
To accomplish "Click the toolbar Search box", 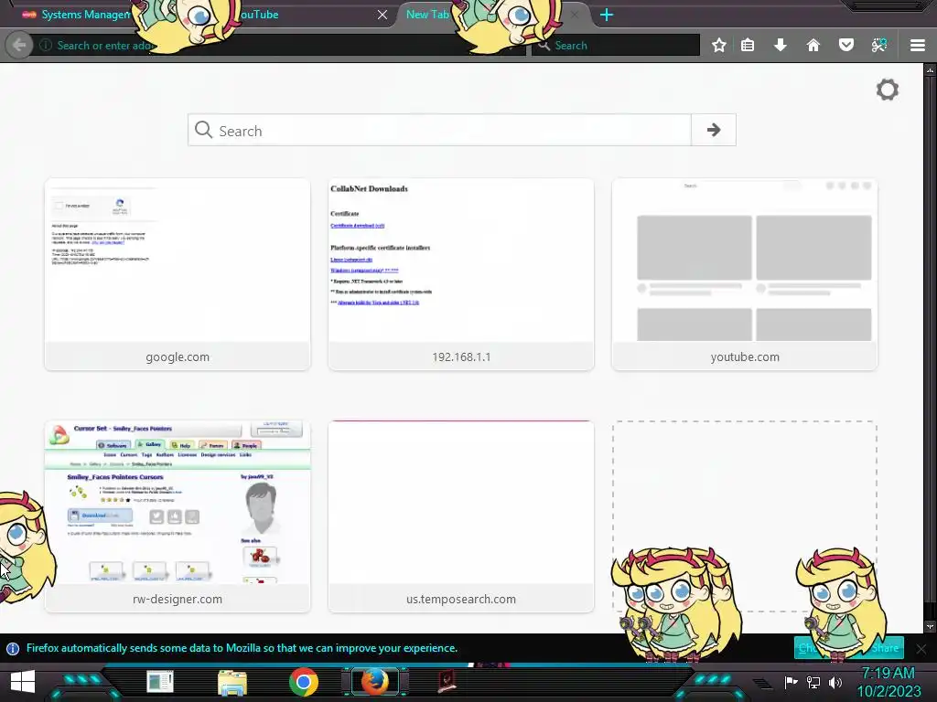I will 616,46.
